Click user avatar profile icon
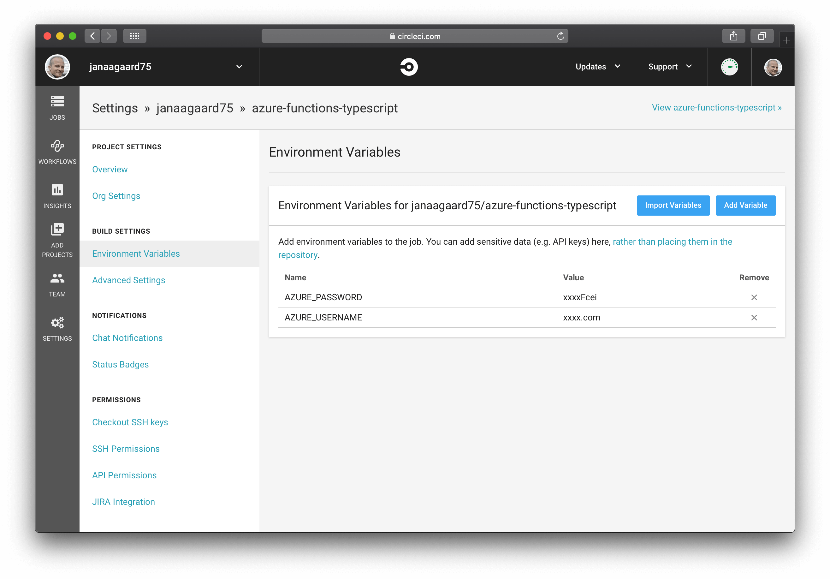Viewport: 830px width, 579px height. click(x=773, y=66)
